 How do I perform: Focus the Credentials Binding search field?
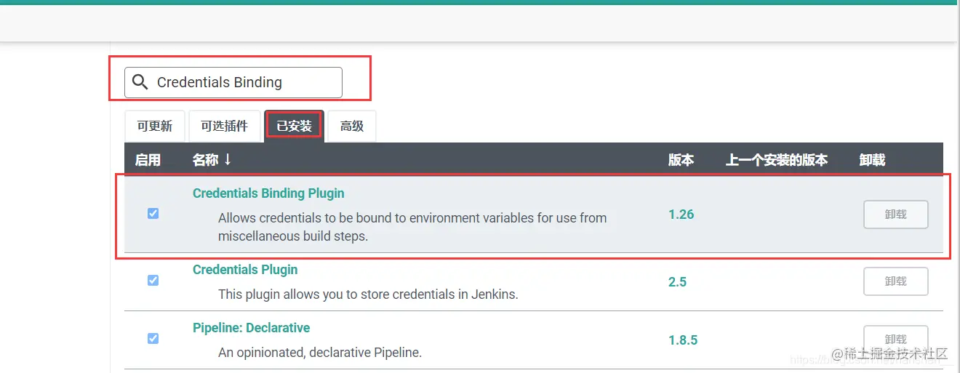233,82
